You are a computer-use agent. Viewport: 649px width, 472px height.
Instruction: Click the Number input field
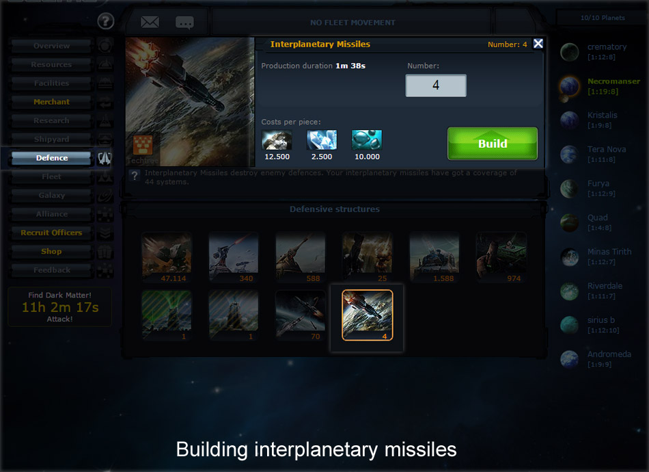tap(436, 86)
